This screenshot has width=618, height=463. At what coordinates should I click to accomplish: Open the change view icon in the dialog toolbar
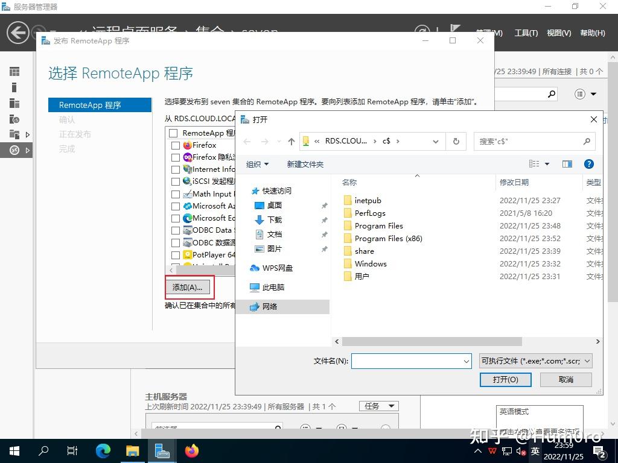click(x=536, y=163)
